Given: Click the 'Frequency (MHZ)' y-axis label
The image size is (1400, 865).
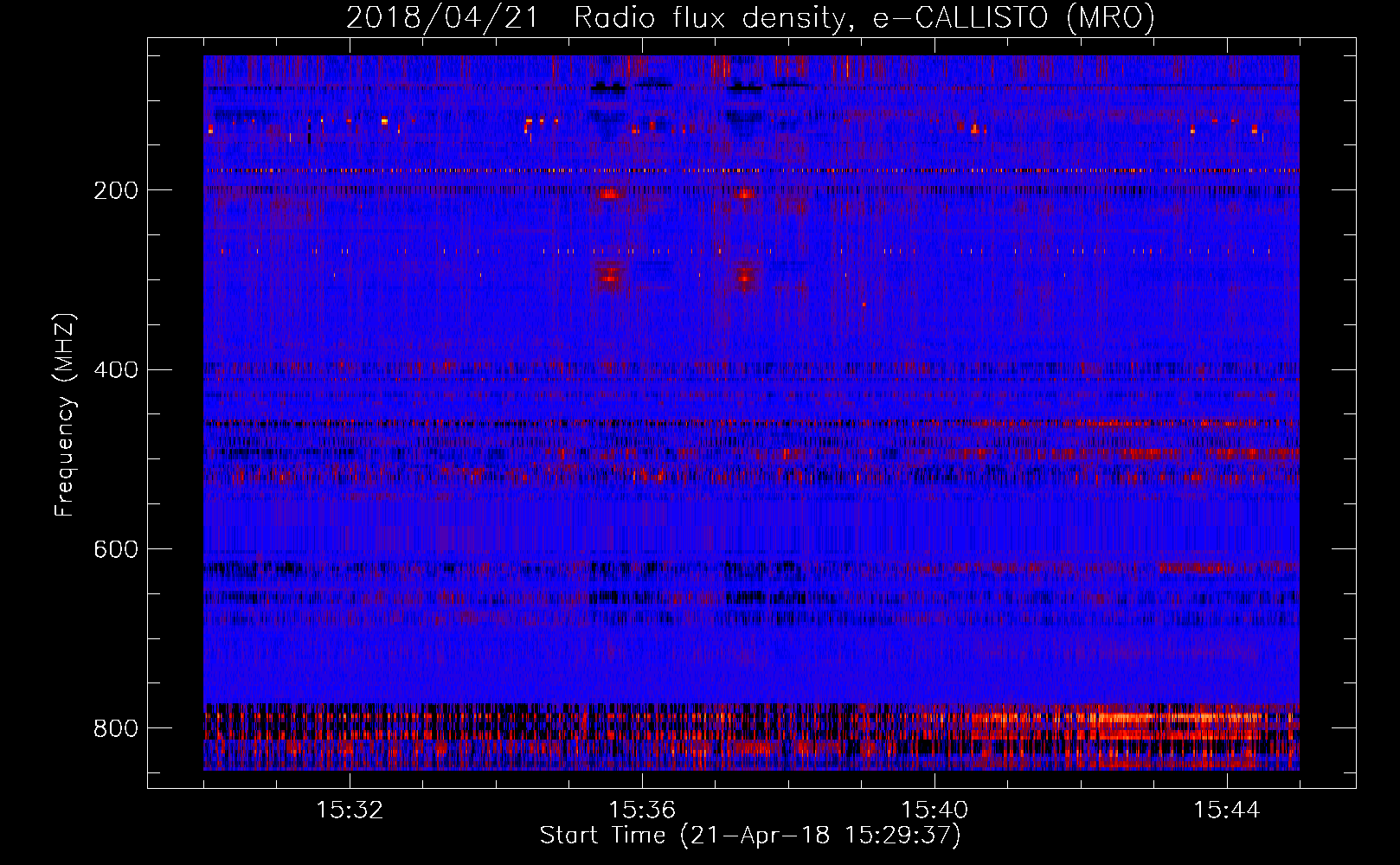Looking at the screenshot, I should [66, 414].
